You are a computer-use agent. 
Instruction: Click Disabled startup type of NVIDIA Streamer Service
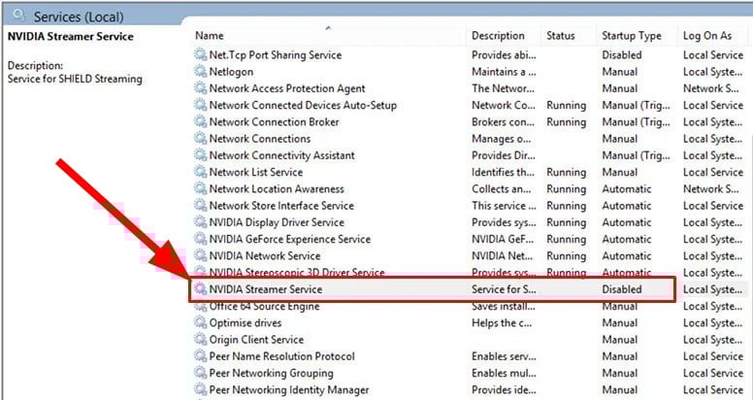[x=621, y=289]
